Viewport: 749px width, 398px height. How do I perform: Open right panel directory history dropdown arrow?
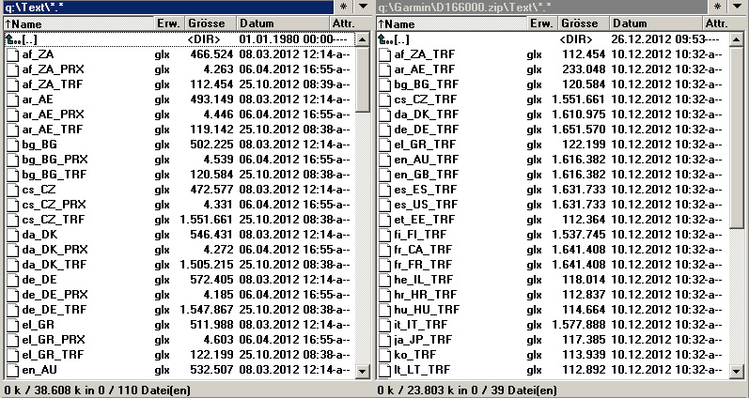(737, 7)
